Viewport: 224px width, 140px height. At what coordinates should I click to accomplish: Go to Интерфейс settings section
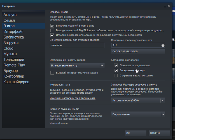click(24, 32)
